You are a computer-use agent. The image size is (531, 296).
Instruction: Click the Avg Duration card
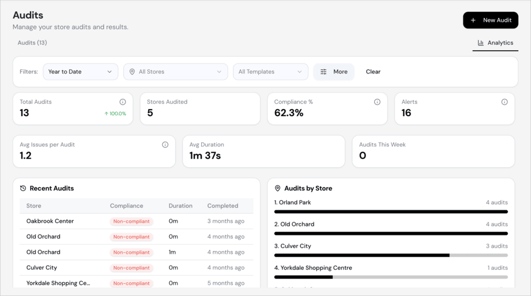coord(264,151)
